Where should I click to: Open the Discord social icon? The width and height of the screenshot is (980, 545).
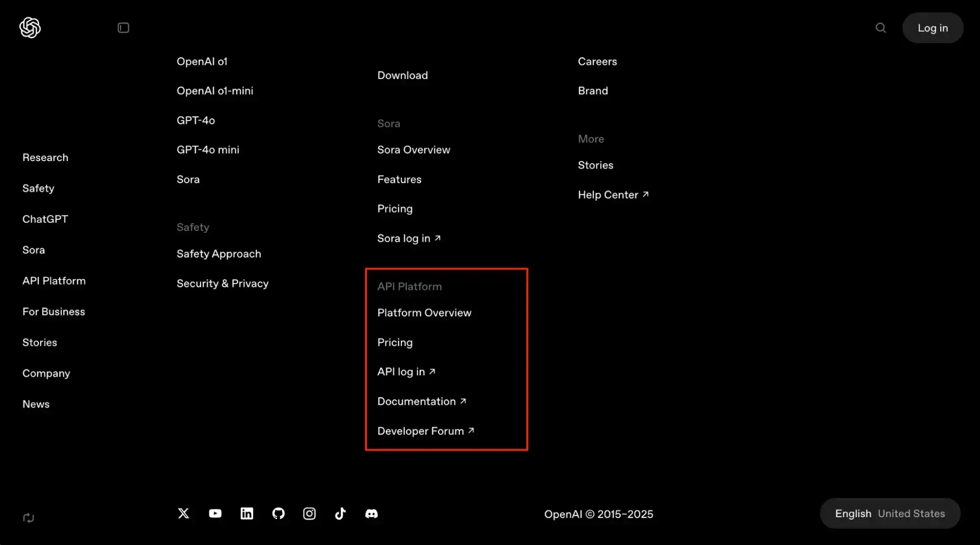[x=372, y=513]
